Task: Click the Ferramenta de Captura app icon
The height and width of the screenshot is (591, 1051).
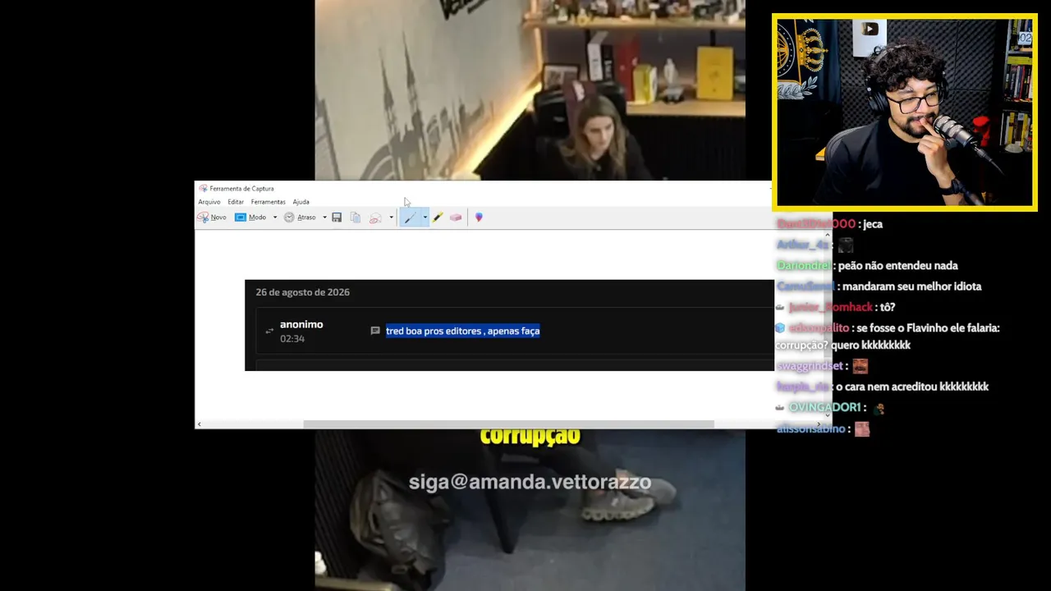Action: [203, 189]
